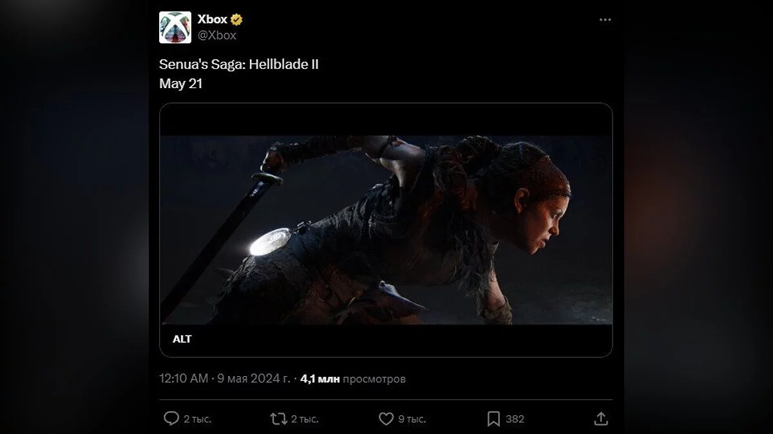Click the share upload icon

point(600,419)
